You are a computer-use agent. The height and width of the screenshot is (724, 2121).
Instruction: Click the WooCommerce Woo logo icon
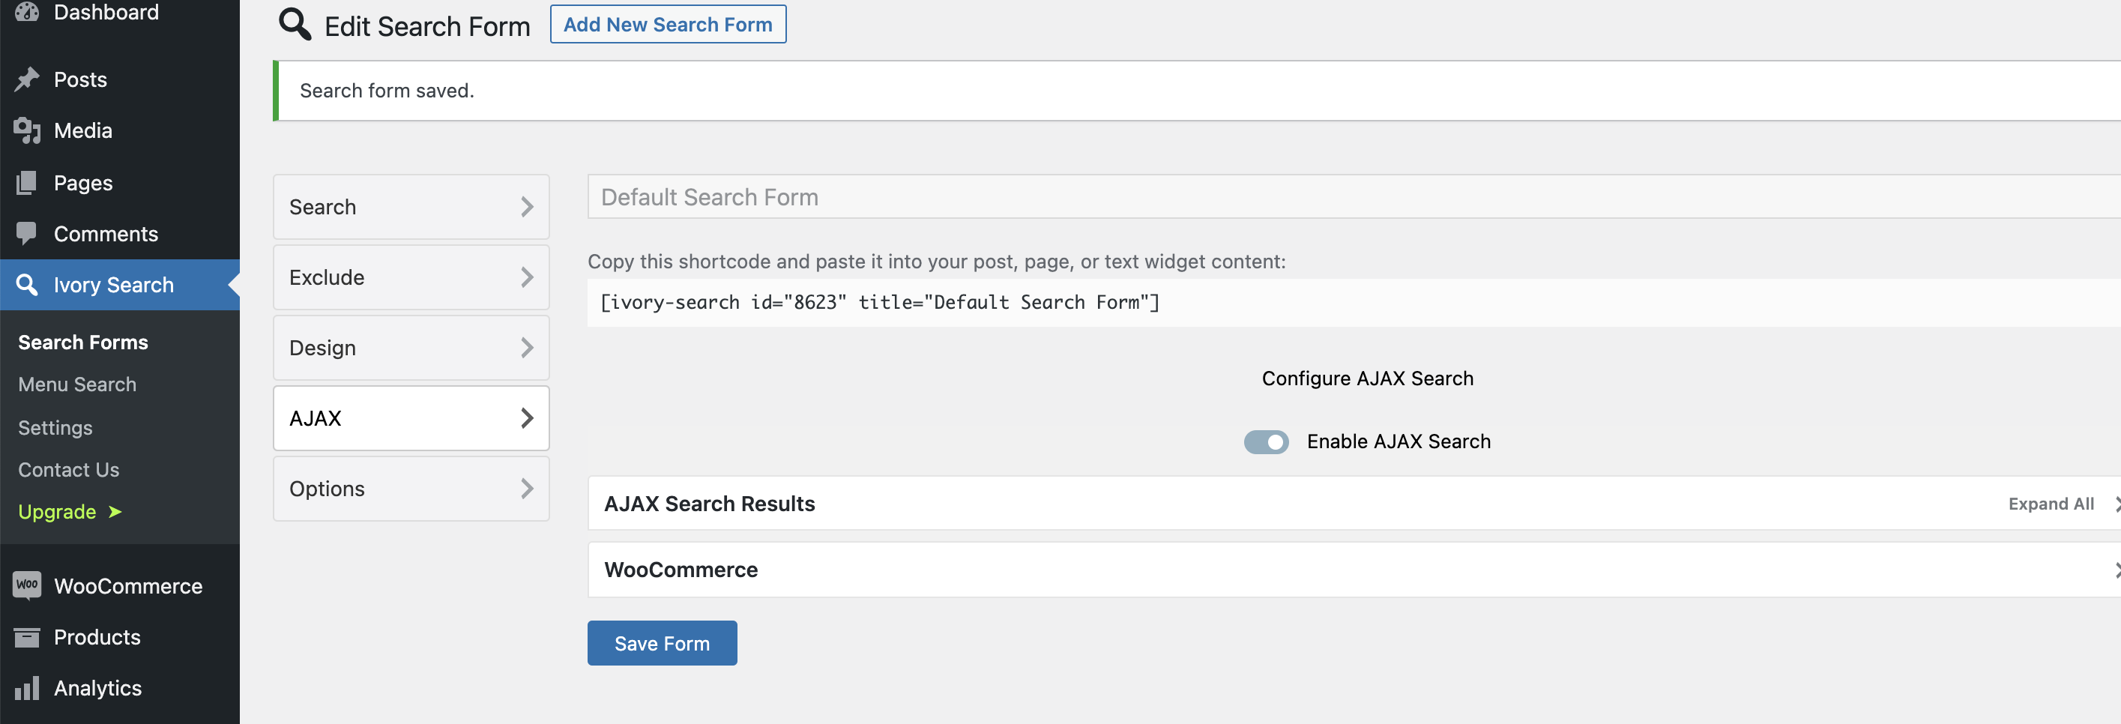[x=26, y=585]
